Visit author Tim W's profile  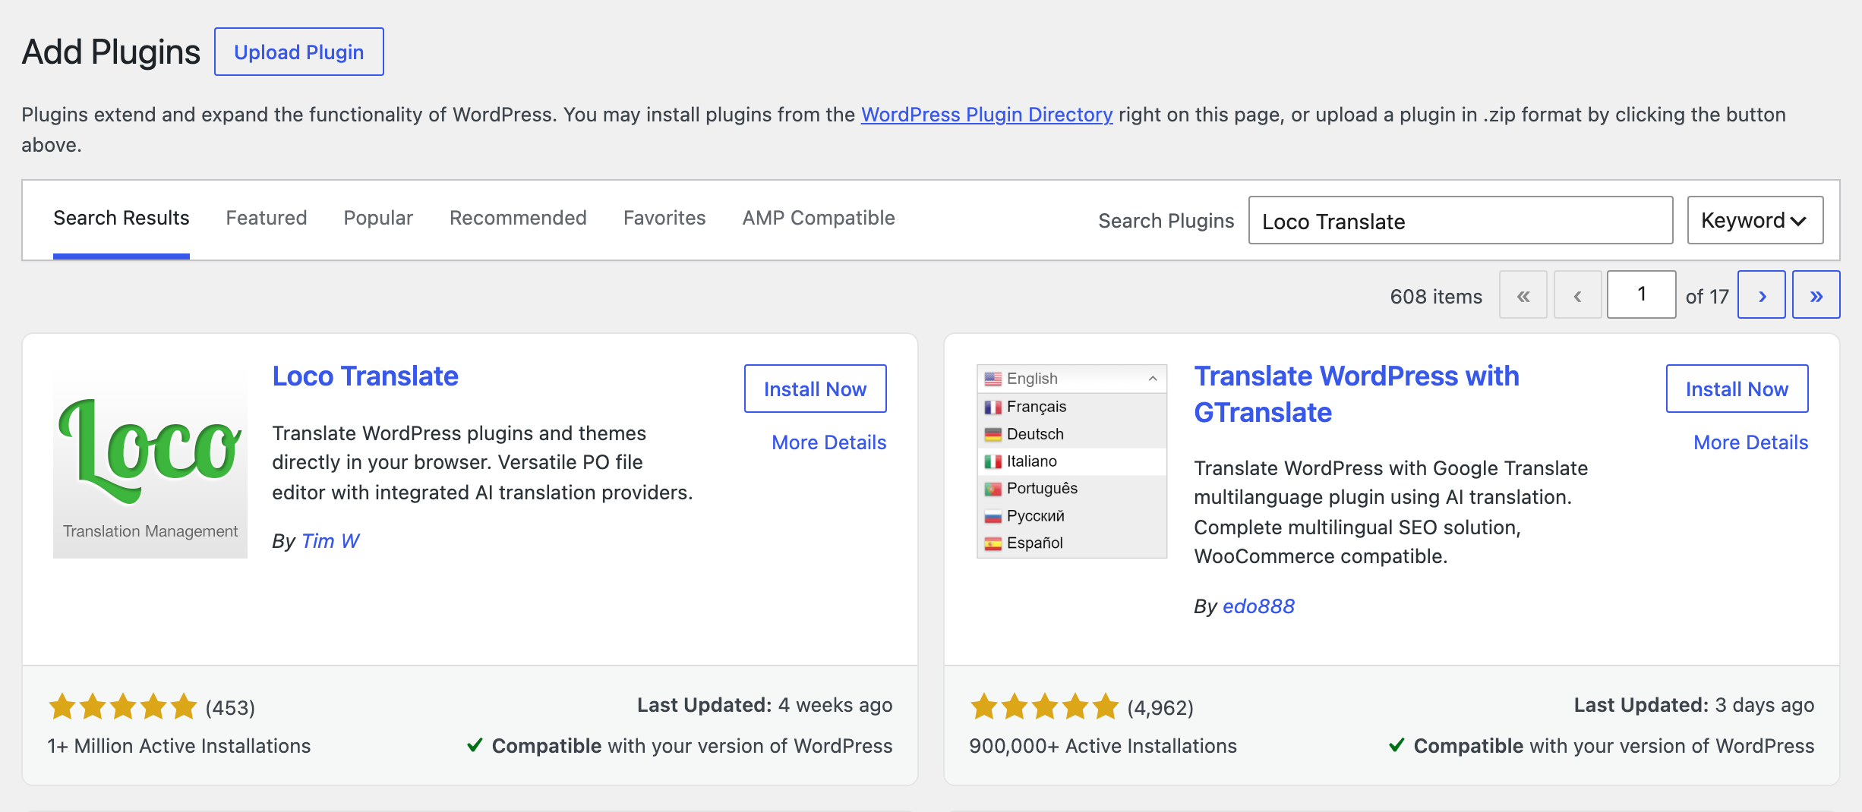[x=330, y=541]
